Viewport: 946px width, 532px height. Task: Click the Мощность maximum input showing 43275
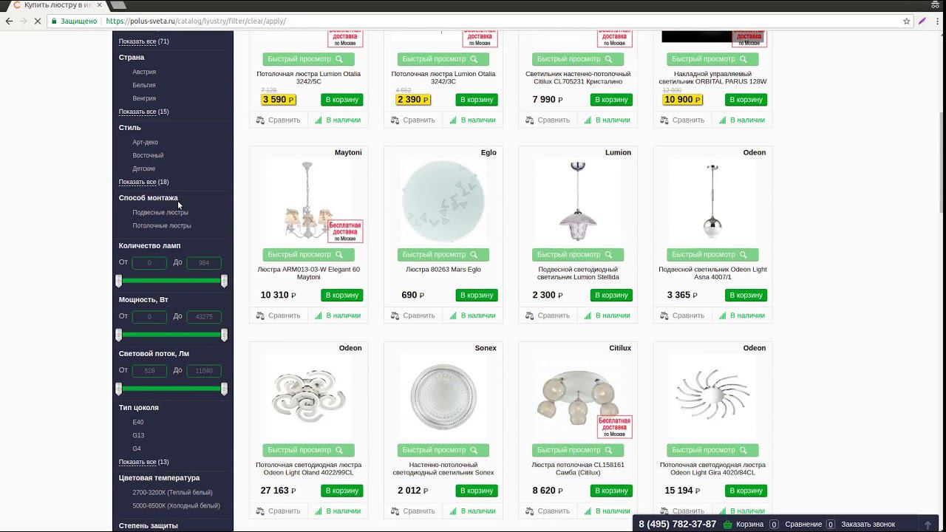204,317
